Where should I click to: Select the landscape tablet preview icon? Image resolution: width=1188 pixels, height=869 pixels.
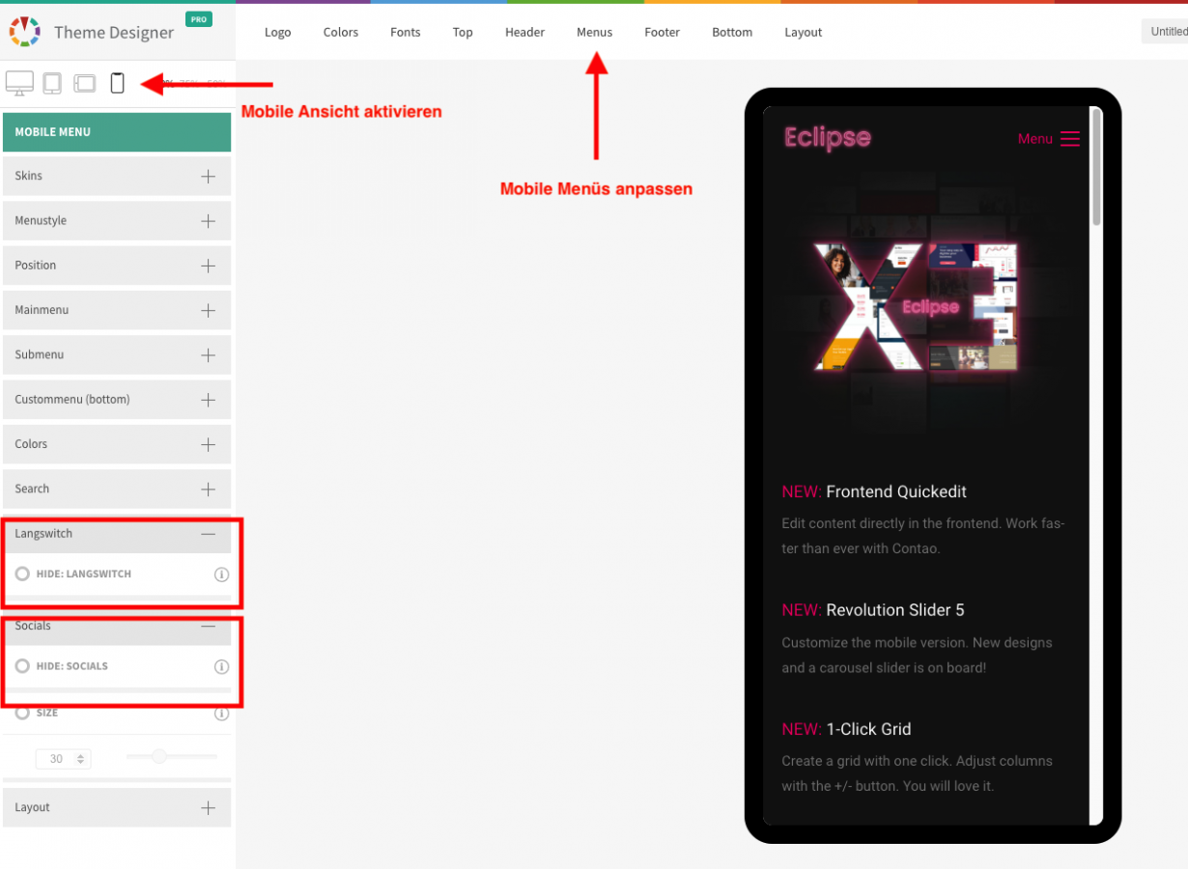tap(85, 83)
